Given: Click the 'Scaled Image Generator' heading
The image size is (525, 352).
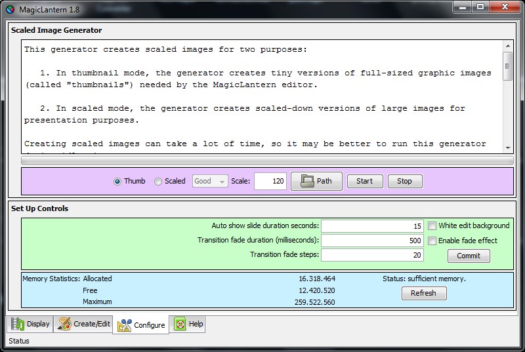Looking at the screenshot, I should [x=56, y=30].
